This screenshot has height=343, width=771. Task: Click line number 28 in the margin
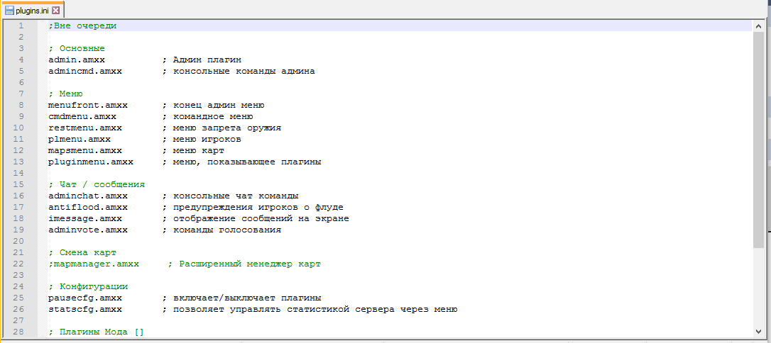click(18, 332)
